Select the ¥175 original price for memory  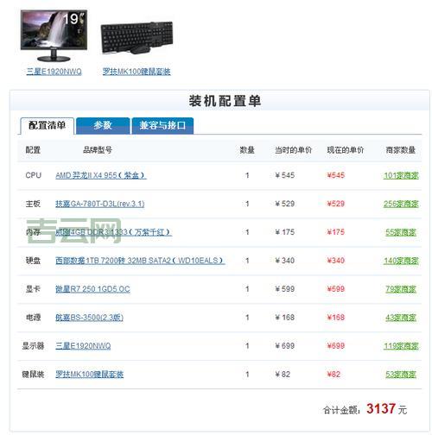(285, 232)
